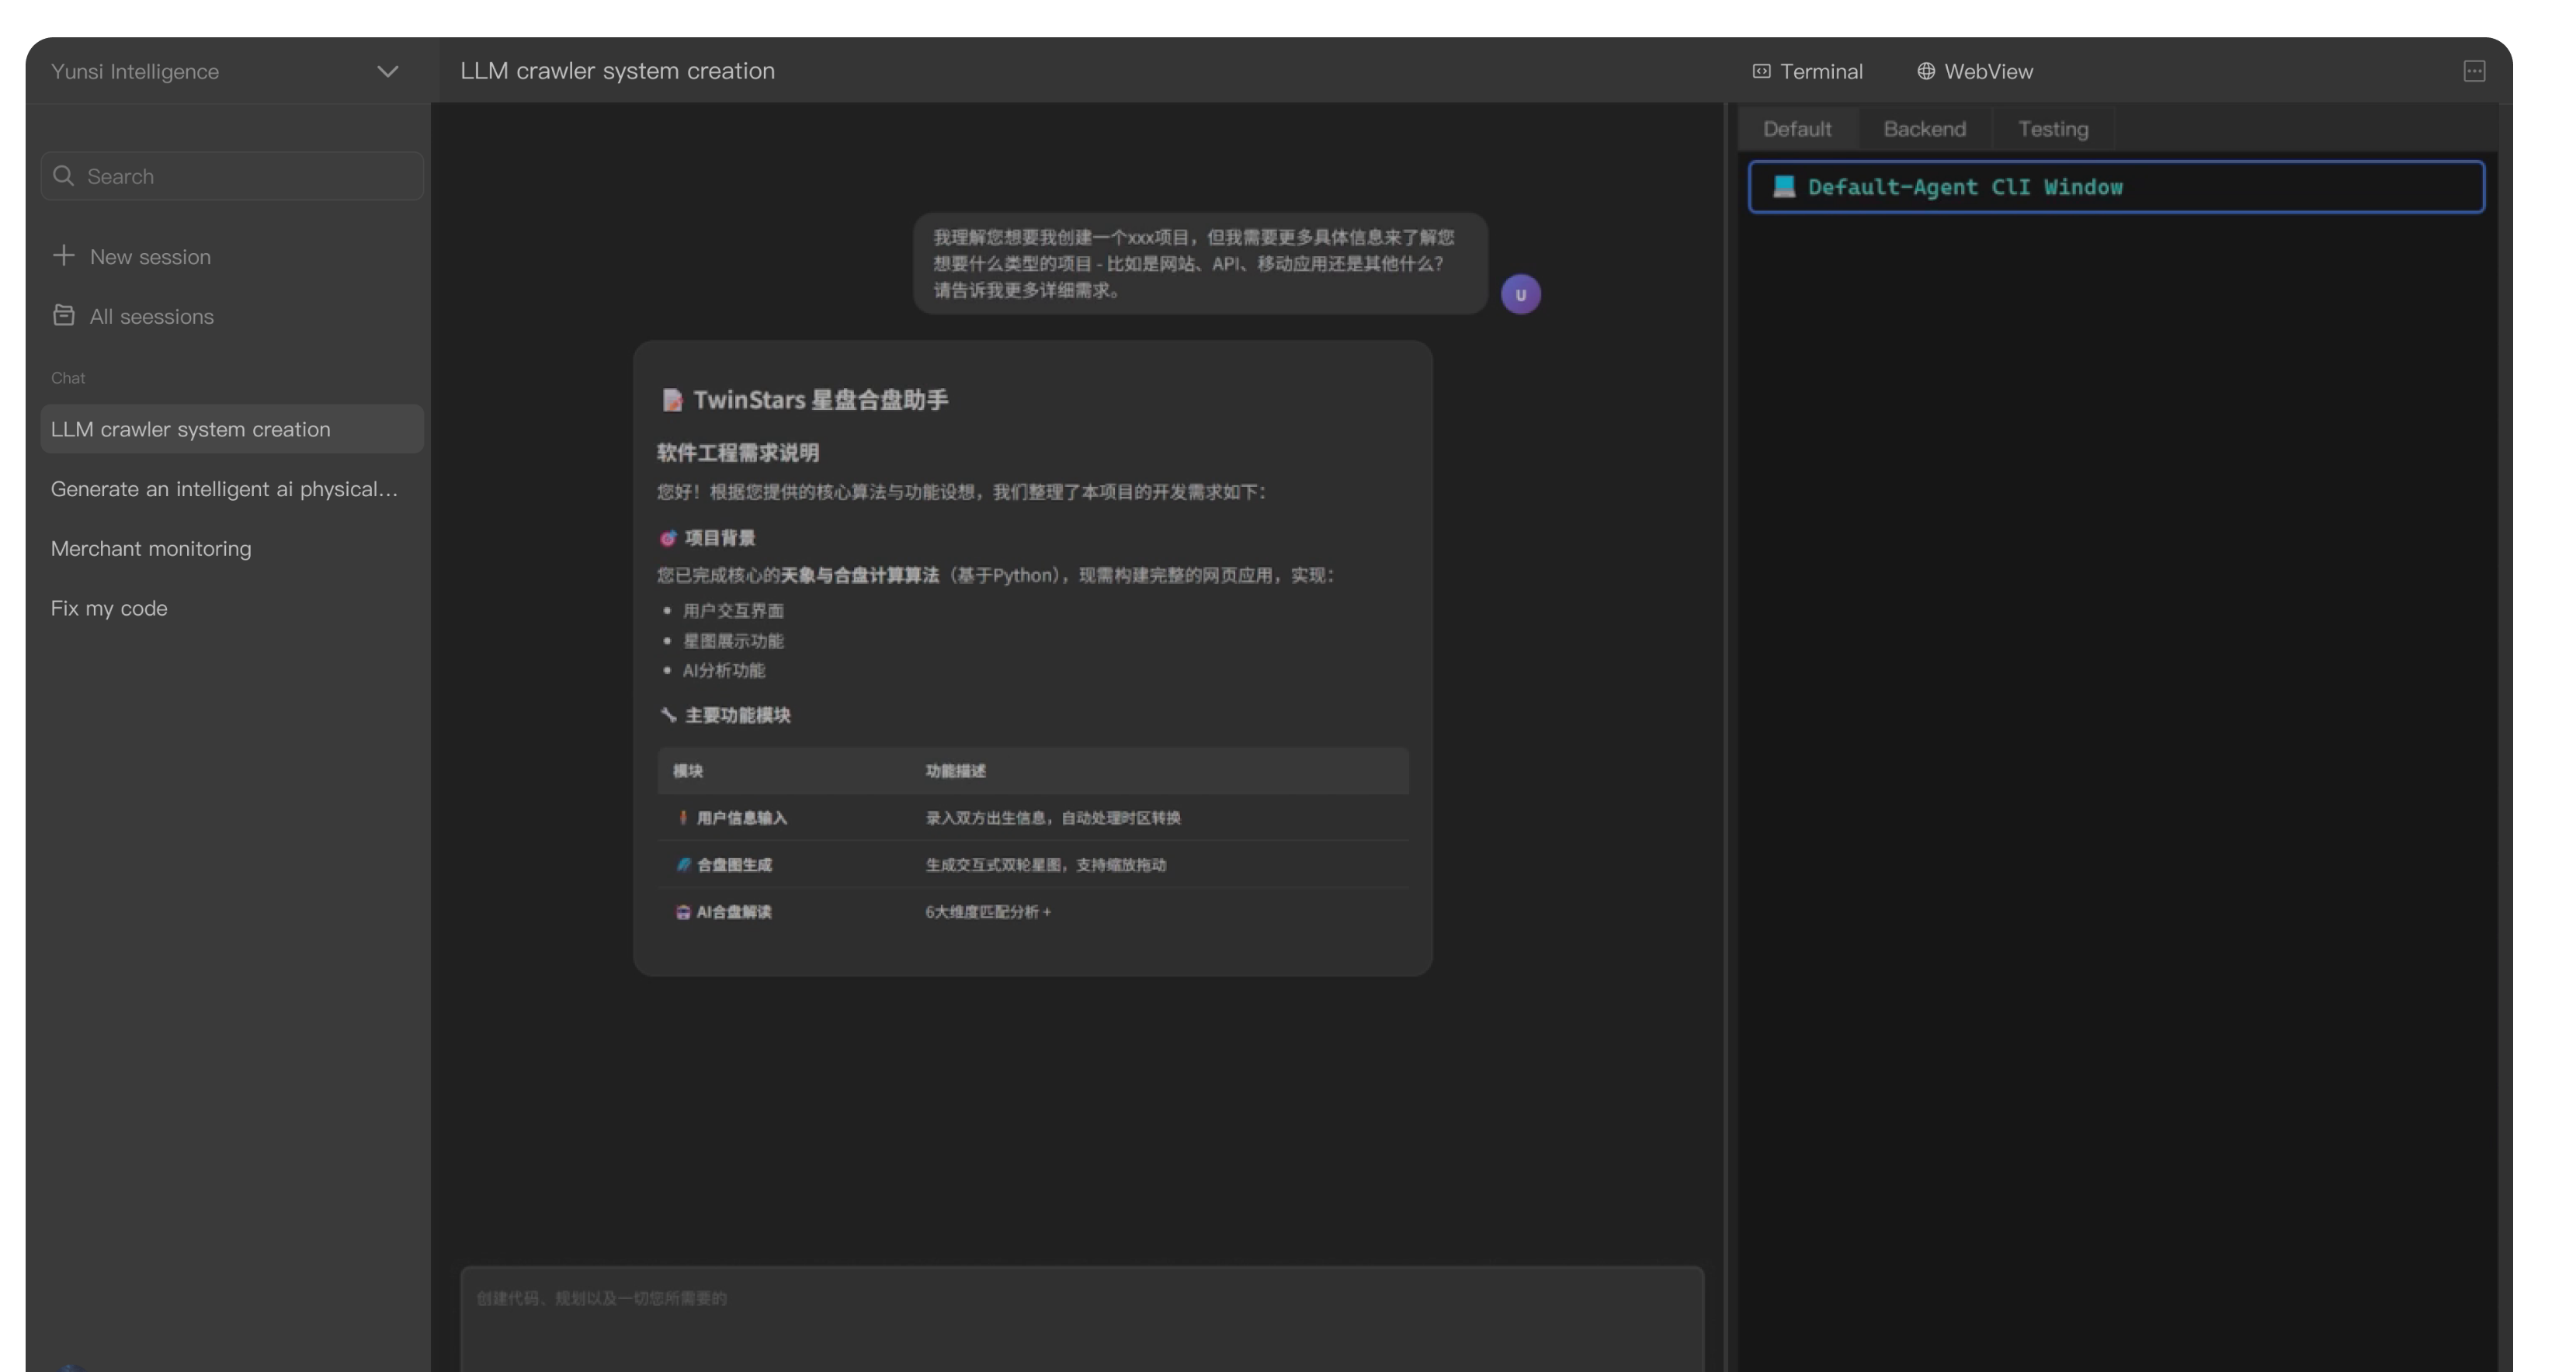Click the Default-Agent CLI Window field
2576x1372 pixels.
point(2116,187)
